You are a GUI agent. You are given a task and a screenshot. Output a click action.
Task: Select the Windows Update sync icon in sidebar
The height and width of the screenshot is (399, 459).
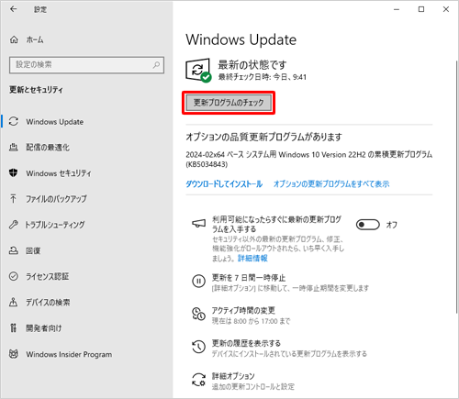pyautogui.click(x=14, y=121)
